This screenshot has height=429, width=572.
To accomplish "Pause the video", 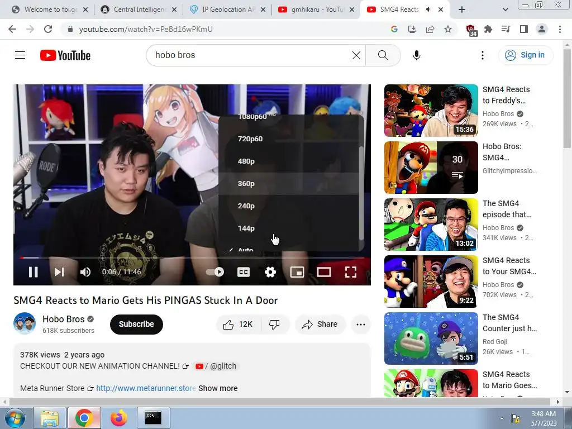I will (33, 272).
